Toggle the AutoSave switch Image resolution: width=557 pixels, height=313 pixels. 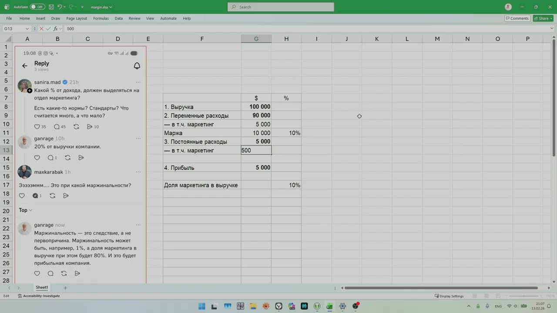pos(37,7)
